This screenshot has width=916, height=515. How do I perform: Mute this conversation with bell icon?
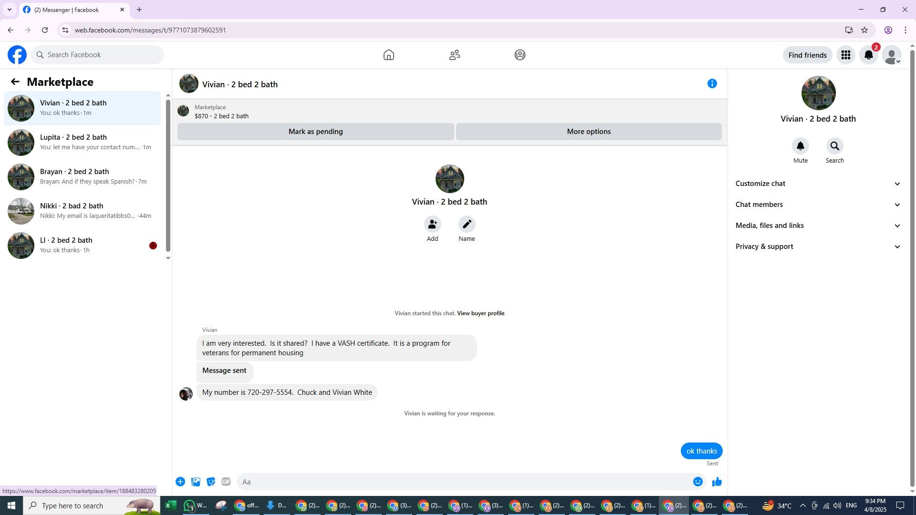800,146
